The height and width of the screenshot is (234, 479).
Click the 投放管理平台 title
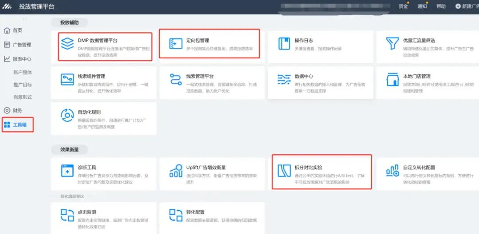tap(37, 6)
